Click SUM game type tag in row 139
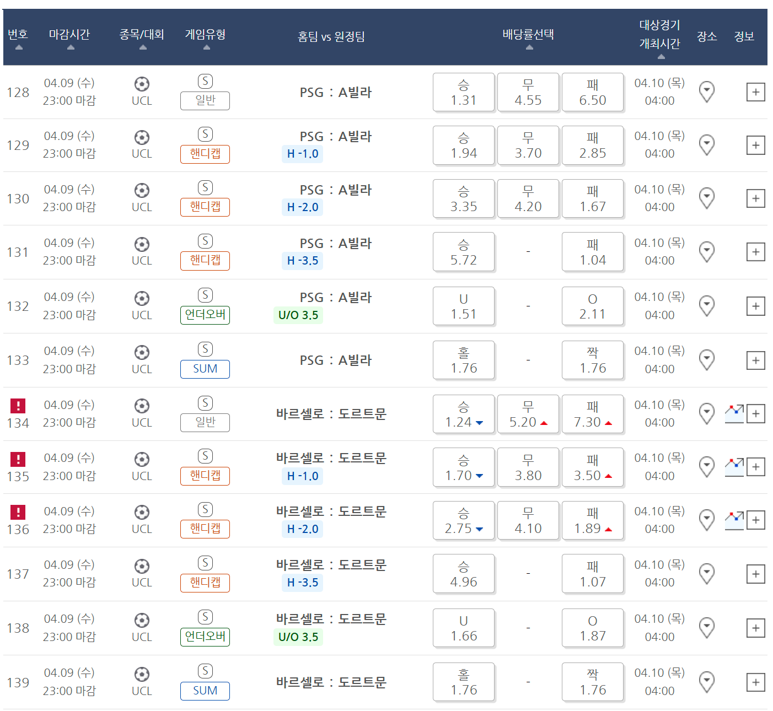This screenshot has height=711, width=773. coord(205,691)
